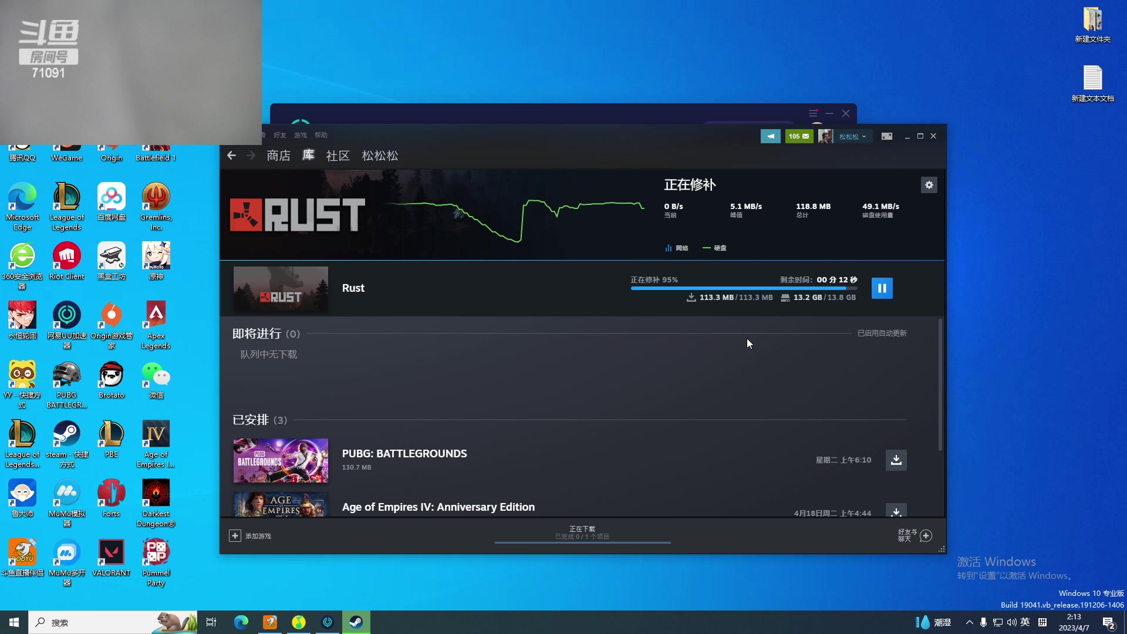Launch the Forts desktop shortcut
Image resolution: width=1127 pixels, height=634 pixels.
click(x=112, y=498)
